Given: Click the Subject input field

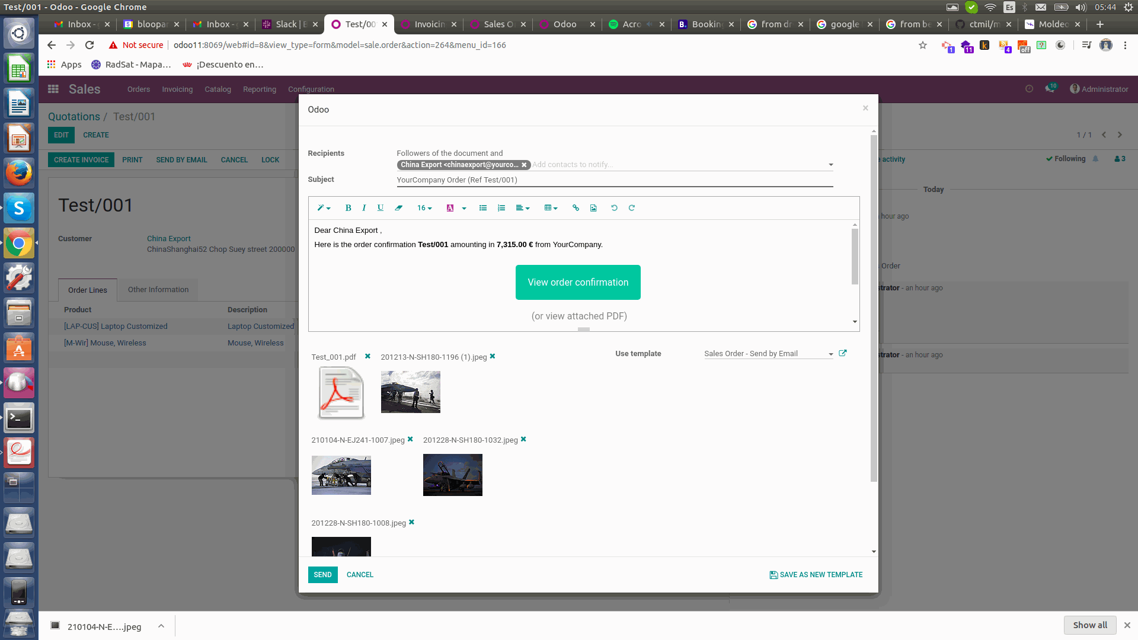Looking at the screenshot, I should (x=615, y=180).
